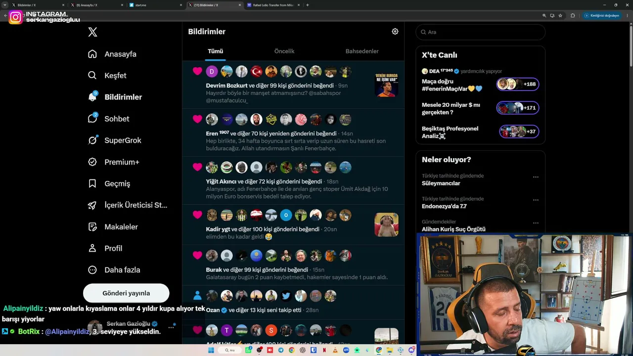The image size is (633, 356).
Task: Open the Eren 1907 like notification
Action: 293,133
